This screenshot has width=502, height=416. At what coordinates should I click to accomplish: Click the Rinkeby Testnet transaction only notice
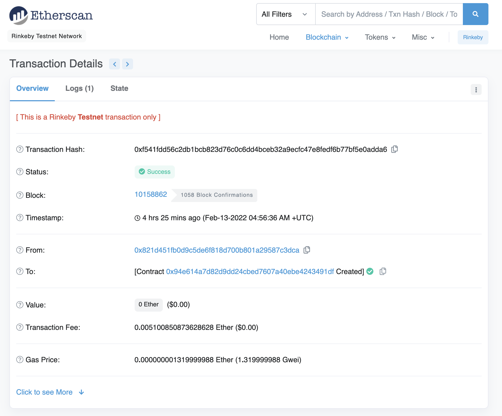(88, 117)
